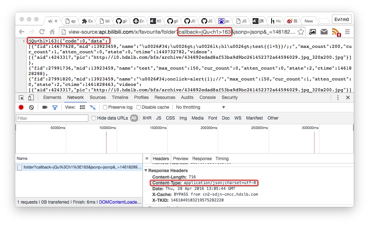The height and width of the screenshot is (225, 369).
Task: Select the Network panel tab
Action: pyautogui.click(x=75, y=97)
